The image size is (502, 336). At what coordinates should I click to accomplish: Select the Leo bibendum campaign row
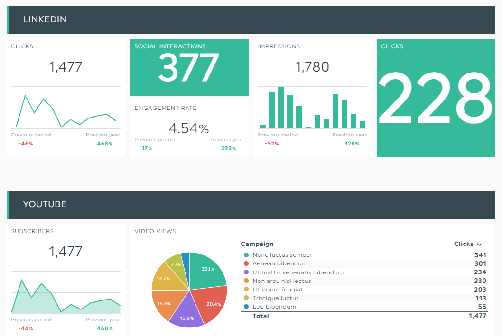point(364,307)
